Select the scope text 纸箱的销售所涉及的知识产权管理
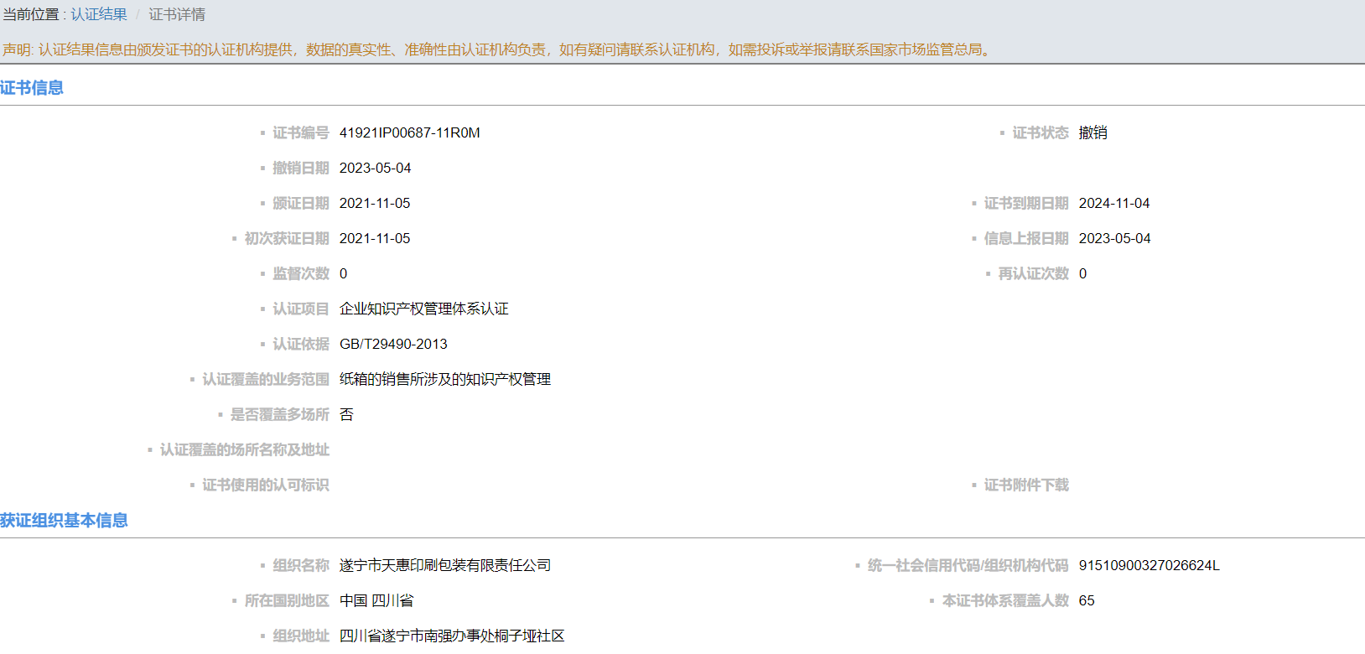 point(445,379)
